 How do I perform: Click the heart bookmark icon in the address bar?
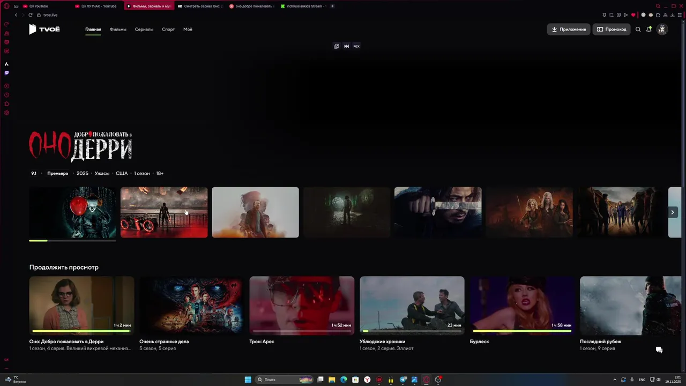633,15
